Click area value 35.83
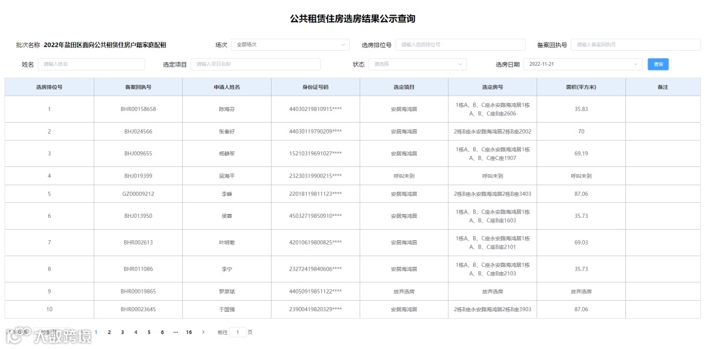705x349 pixels. (581, 109)
